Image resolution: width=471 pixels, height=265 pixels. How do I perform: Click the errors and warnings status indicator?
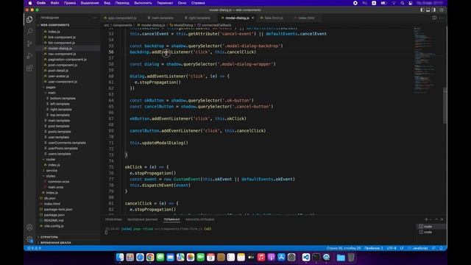(35, 248)
